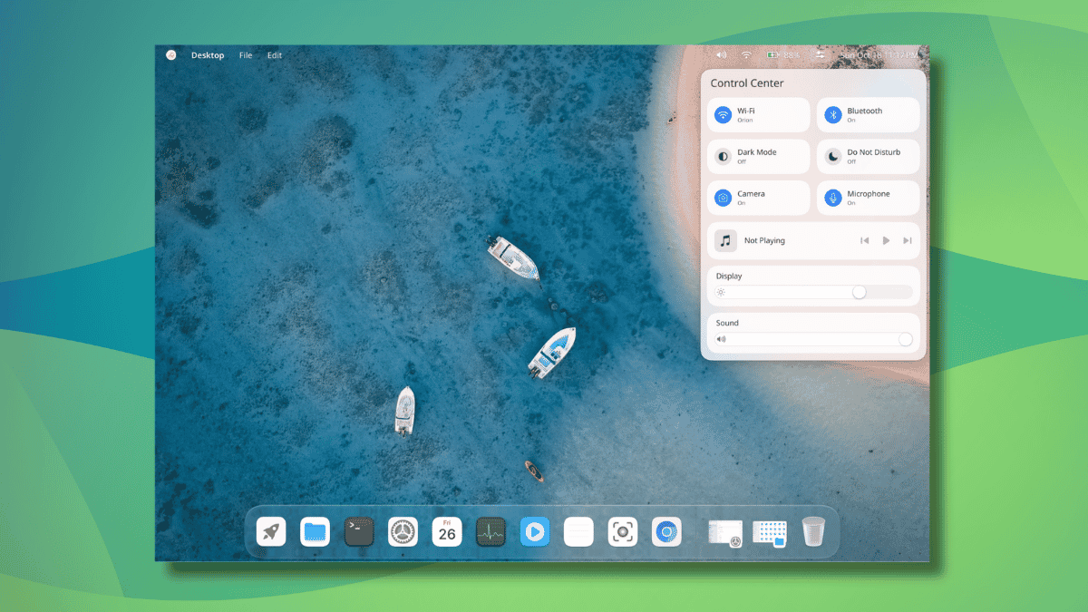Screen dimensions: 1088x612
Task: Open the white Notes app in dock
Action: [x=578, y=531]
